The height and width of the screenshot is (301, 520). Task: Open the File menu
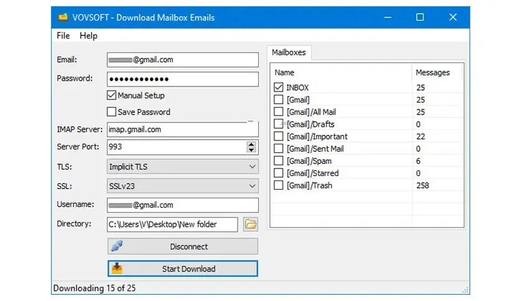63,35
